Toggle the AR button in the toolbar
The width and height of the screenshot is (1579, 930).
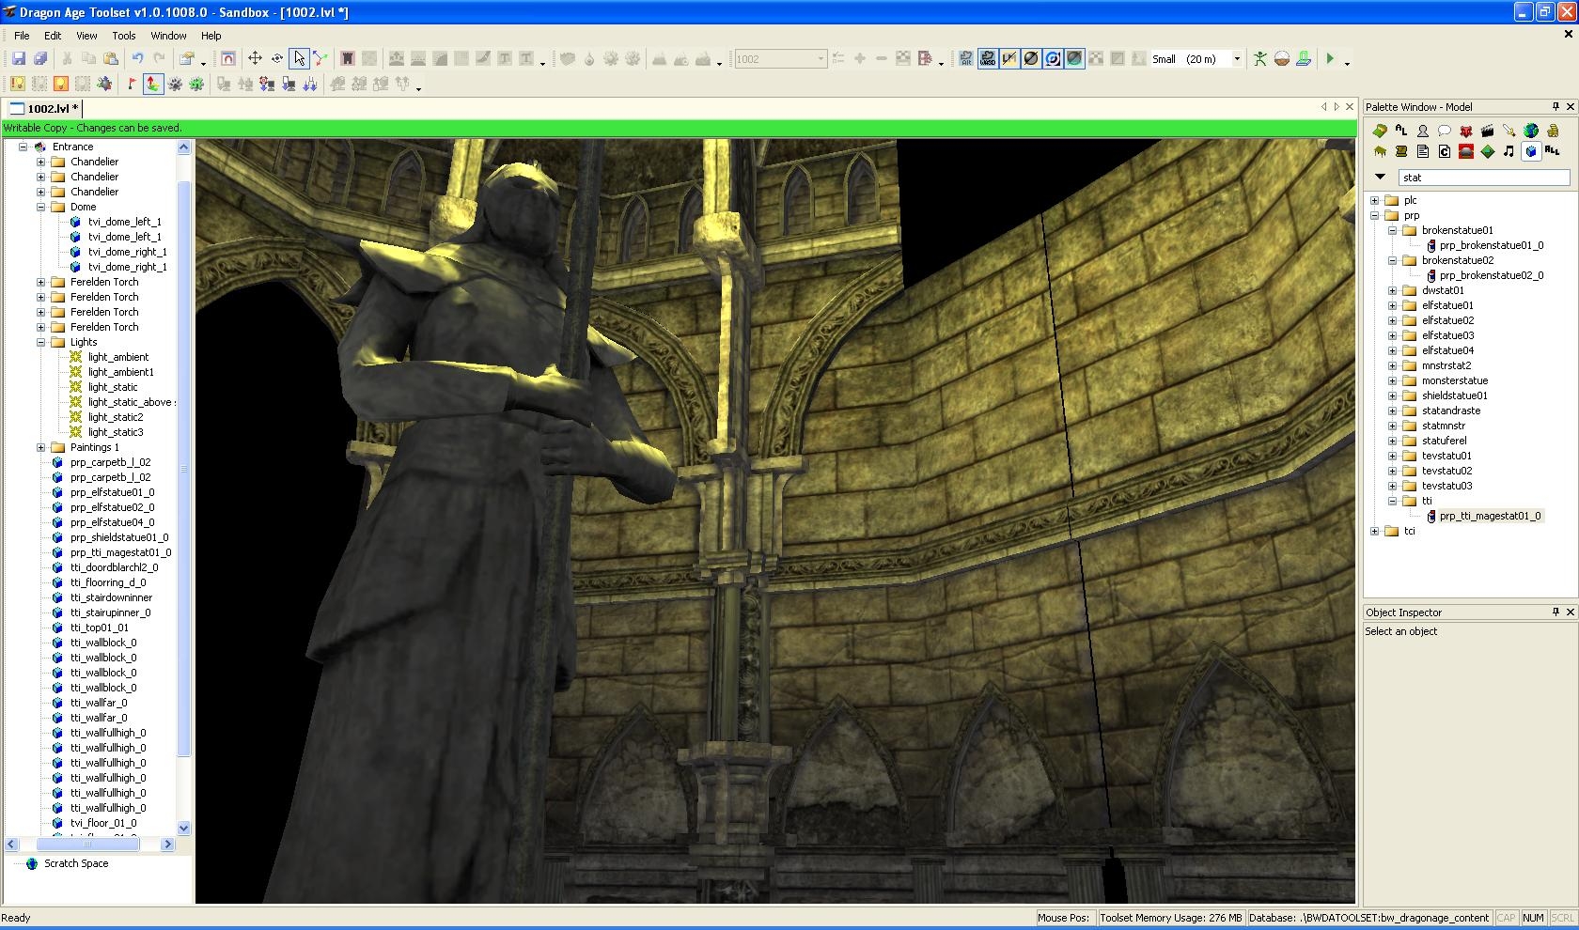coord(966,58)
